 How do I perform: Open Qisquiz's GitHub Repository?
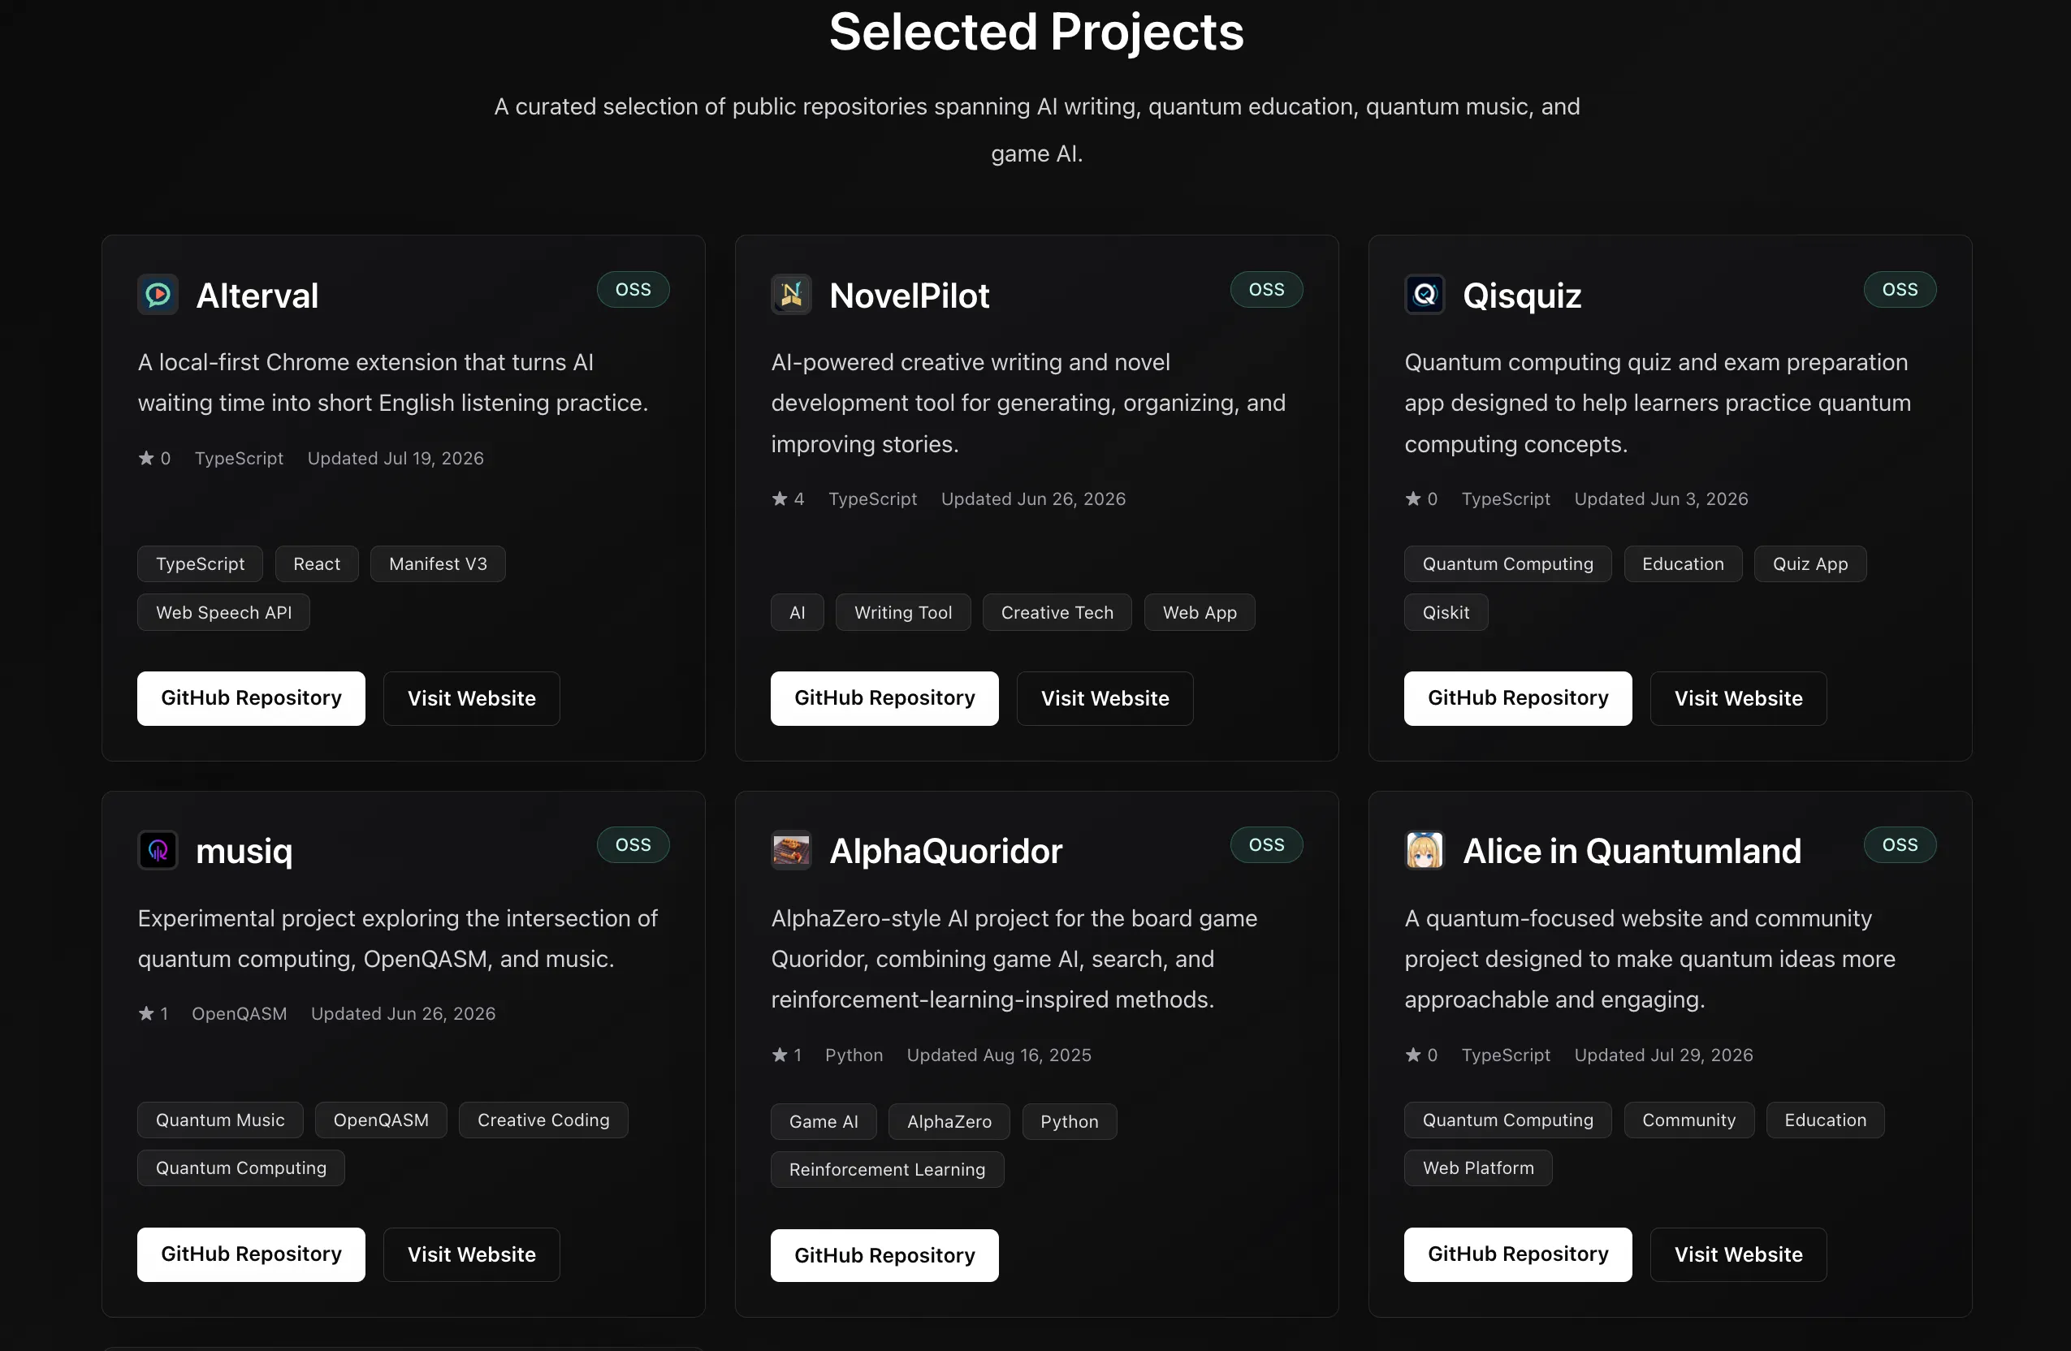pos(1519,698)
